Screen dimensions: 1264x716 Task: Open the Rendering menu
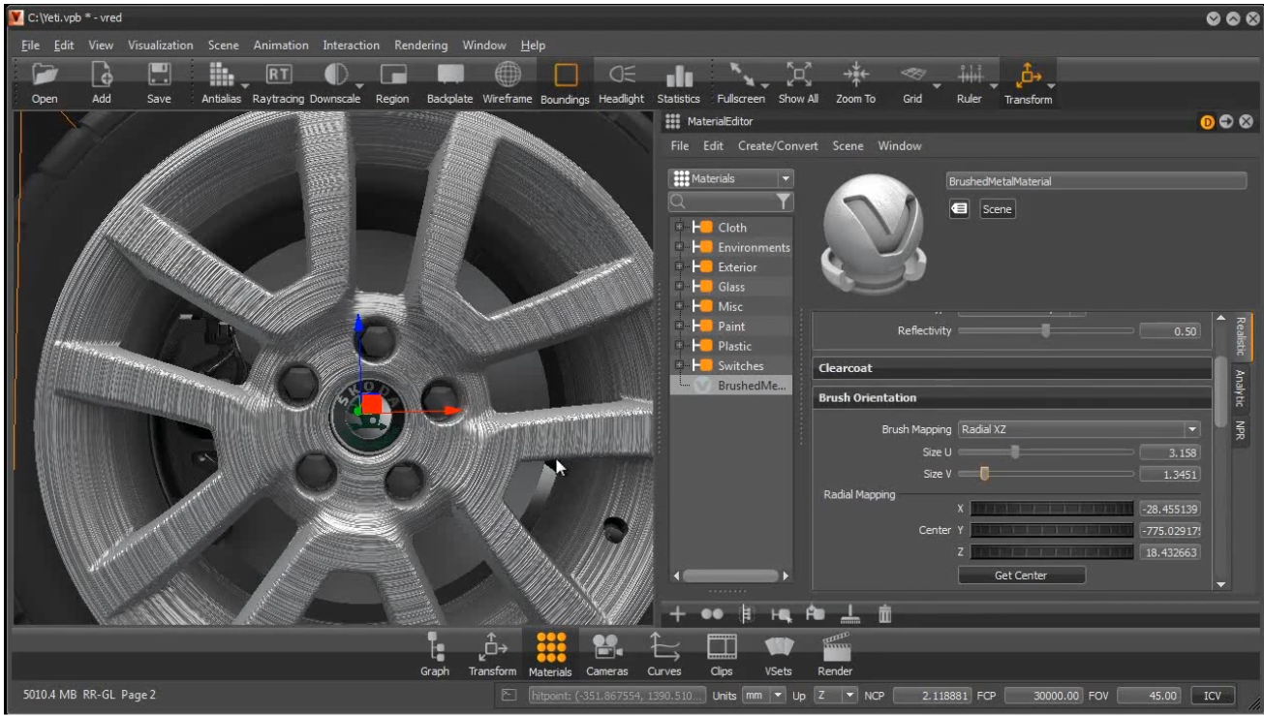click(x=421, y=45)
